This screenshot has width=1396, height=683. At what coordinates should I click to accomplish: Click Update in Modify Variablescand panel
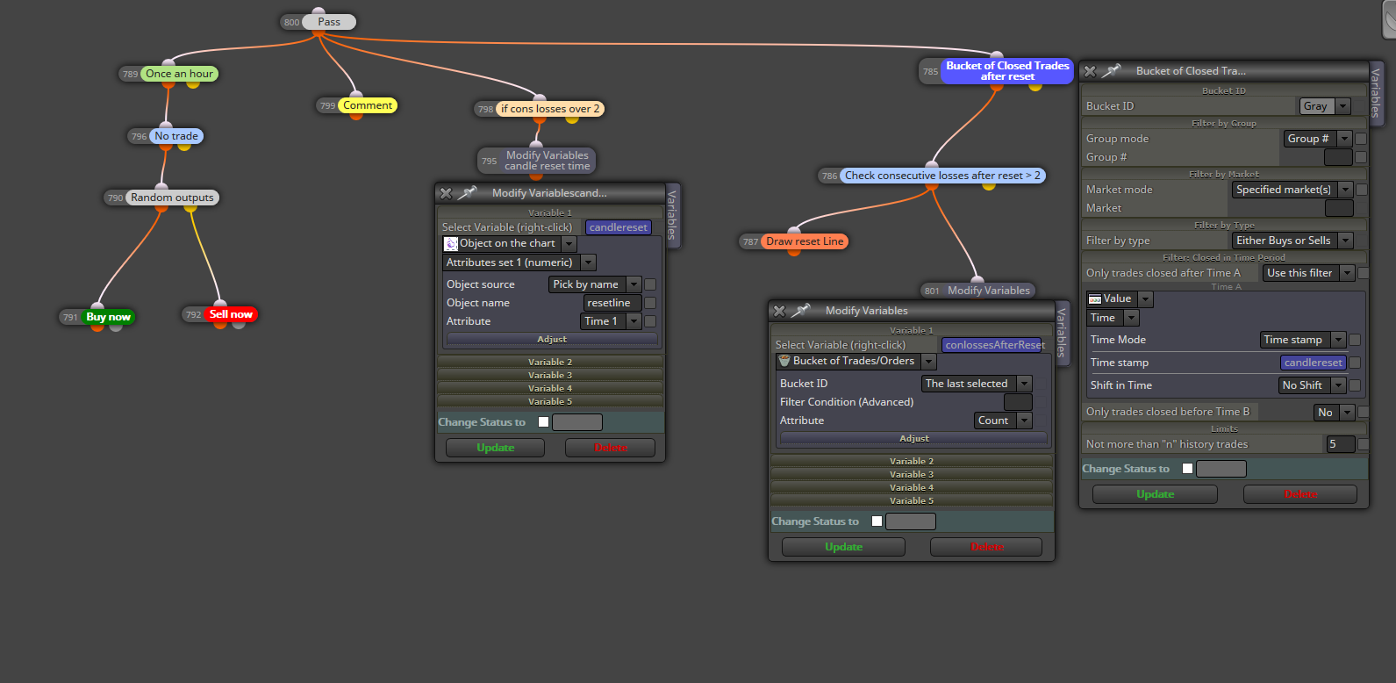(496, 448)
